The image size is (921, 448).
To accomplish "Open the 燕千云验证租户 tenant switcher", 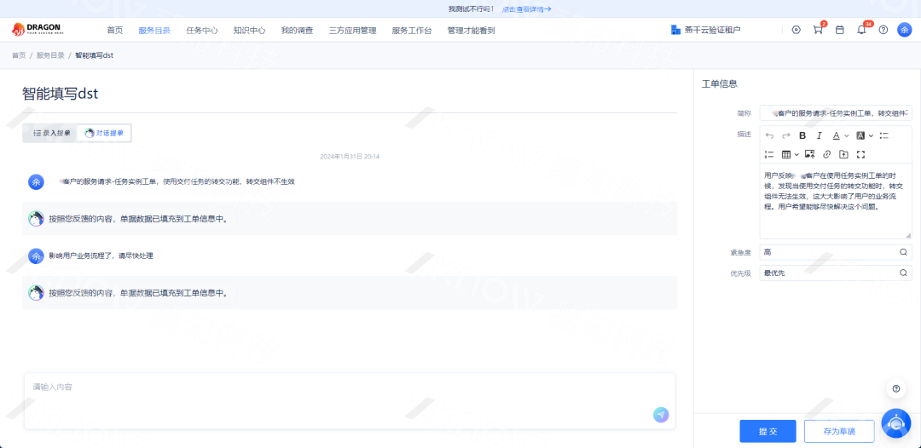I will tap(705, 30).
